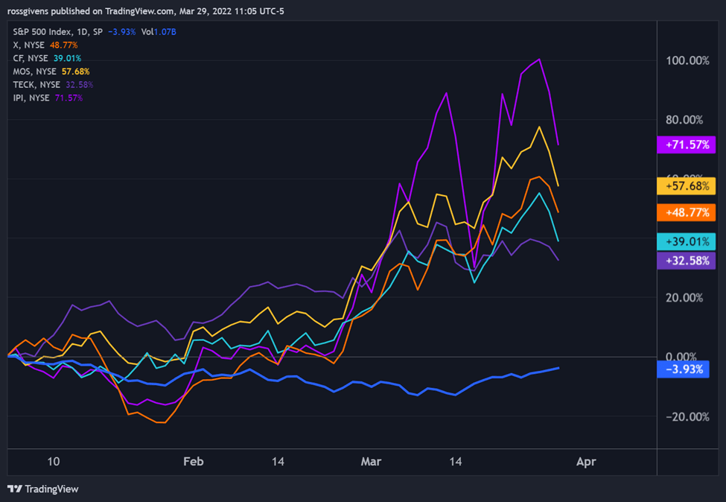Open the TradingView brand link
This screenshot has height=502, width=726.
click(43, 489)
